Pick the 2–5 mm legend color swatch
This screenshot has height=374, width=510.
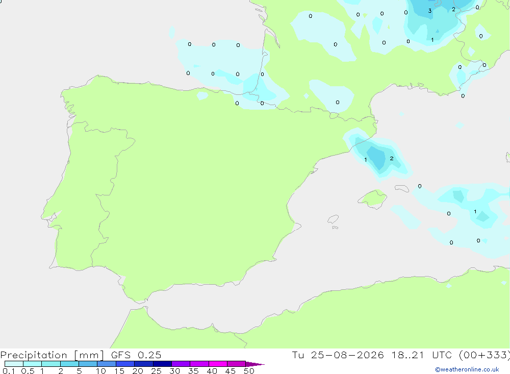(x=69, y=364)
